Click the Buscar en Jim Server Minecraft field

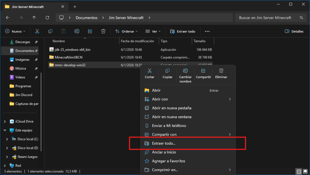click(266, 18)
